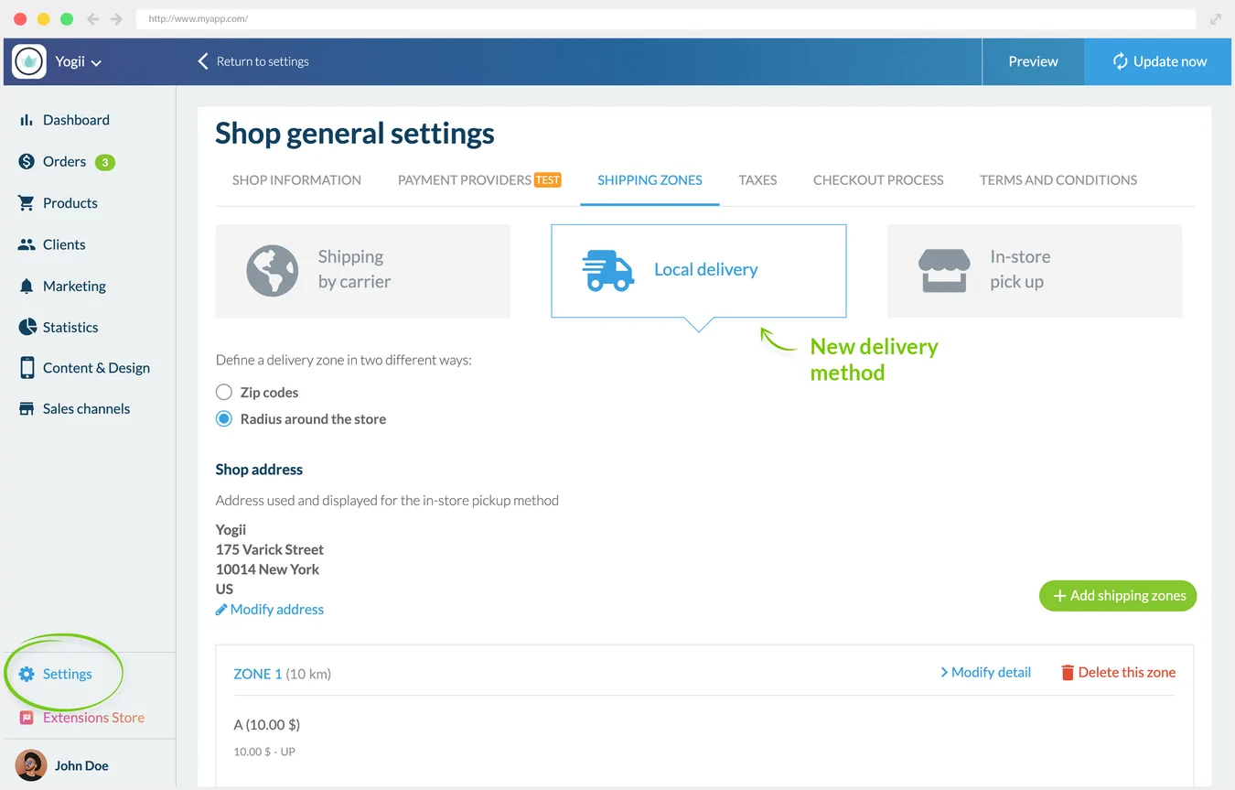Viewport: 1235px width, 790px height.
Task: Click the browser address bar
Action: tap(640, 18)
